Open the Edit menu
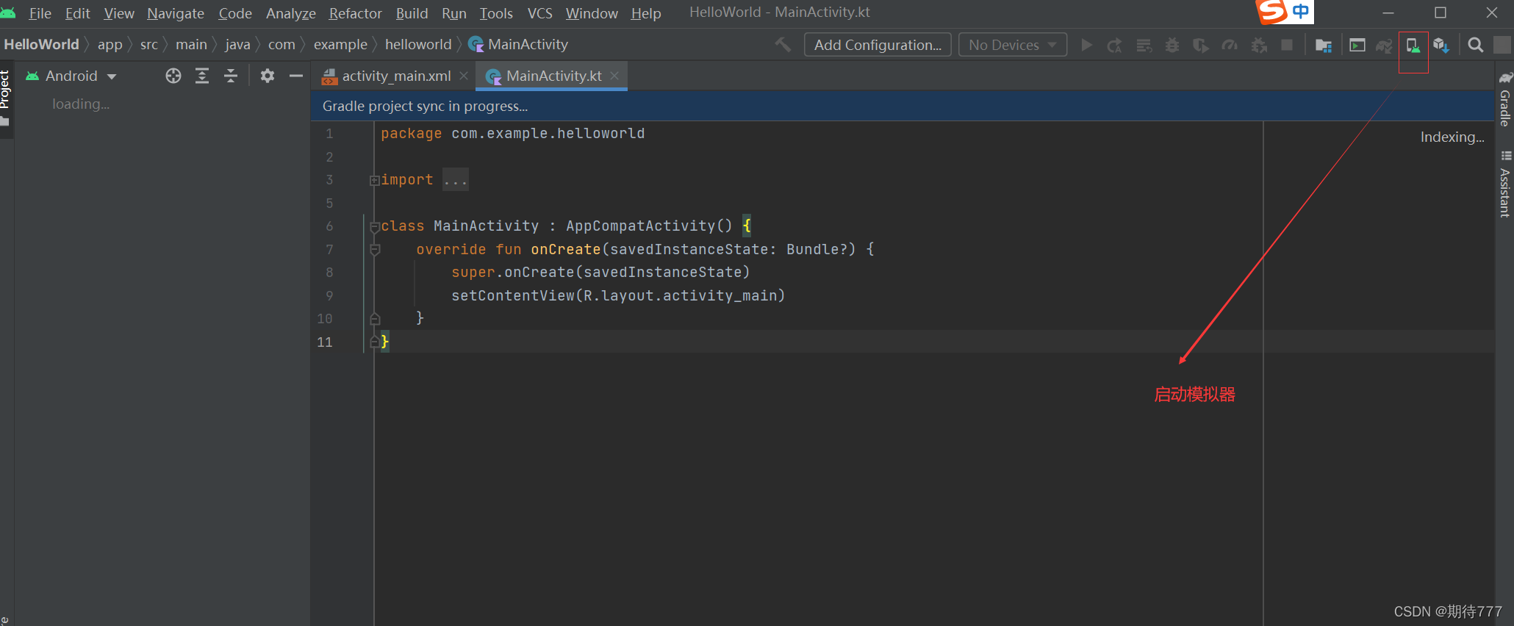Screen dimensions: 1514x626 click(77, 13)
